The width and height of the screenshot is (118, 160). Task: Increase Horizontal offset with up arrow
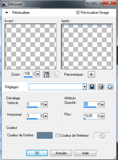point(42,115)
